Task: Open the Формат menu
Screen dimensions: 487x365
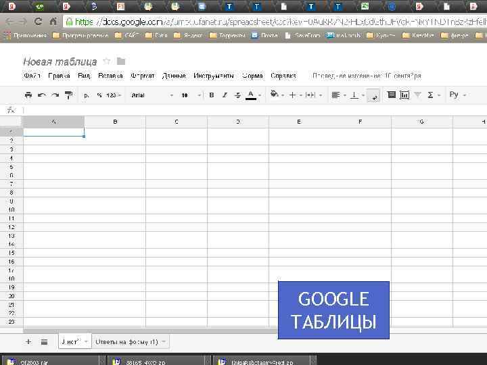Action: [143, 76]
